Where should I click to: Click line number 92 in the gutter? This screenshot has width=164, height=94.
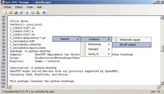4,37
